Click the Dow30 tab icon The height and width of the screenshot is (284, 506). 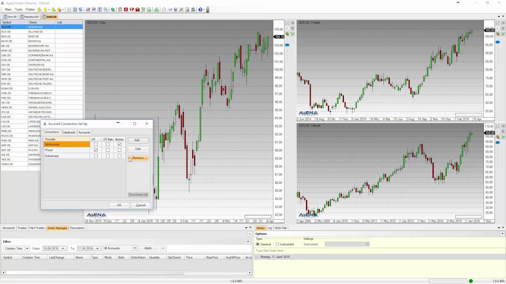click(x=5, y=17)
